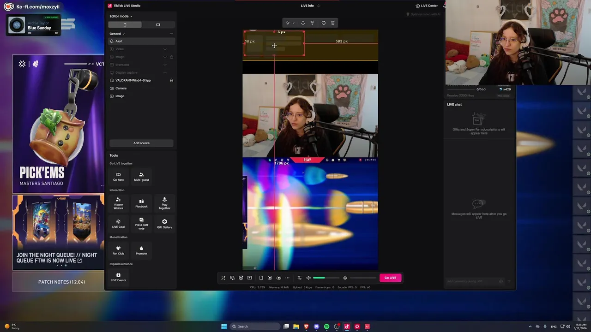Open the Editor mode dropdown
The height and width of the screenshot is (332, 591).
[121, 16]
